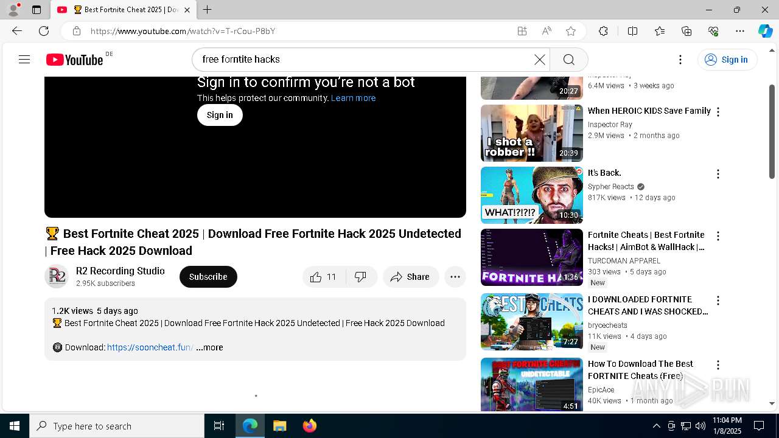The width and height of the screenshot is (779, 438).
Task: Click taskbar 'Type here to search' box
Action: (117, 426)
